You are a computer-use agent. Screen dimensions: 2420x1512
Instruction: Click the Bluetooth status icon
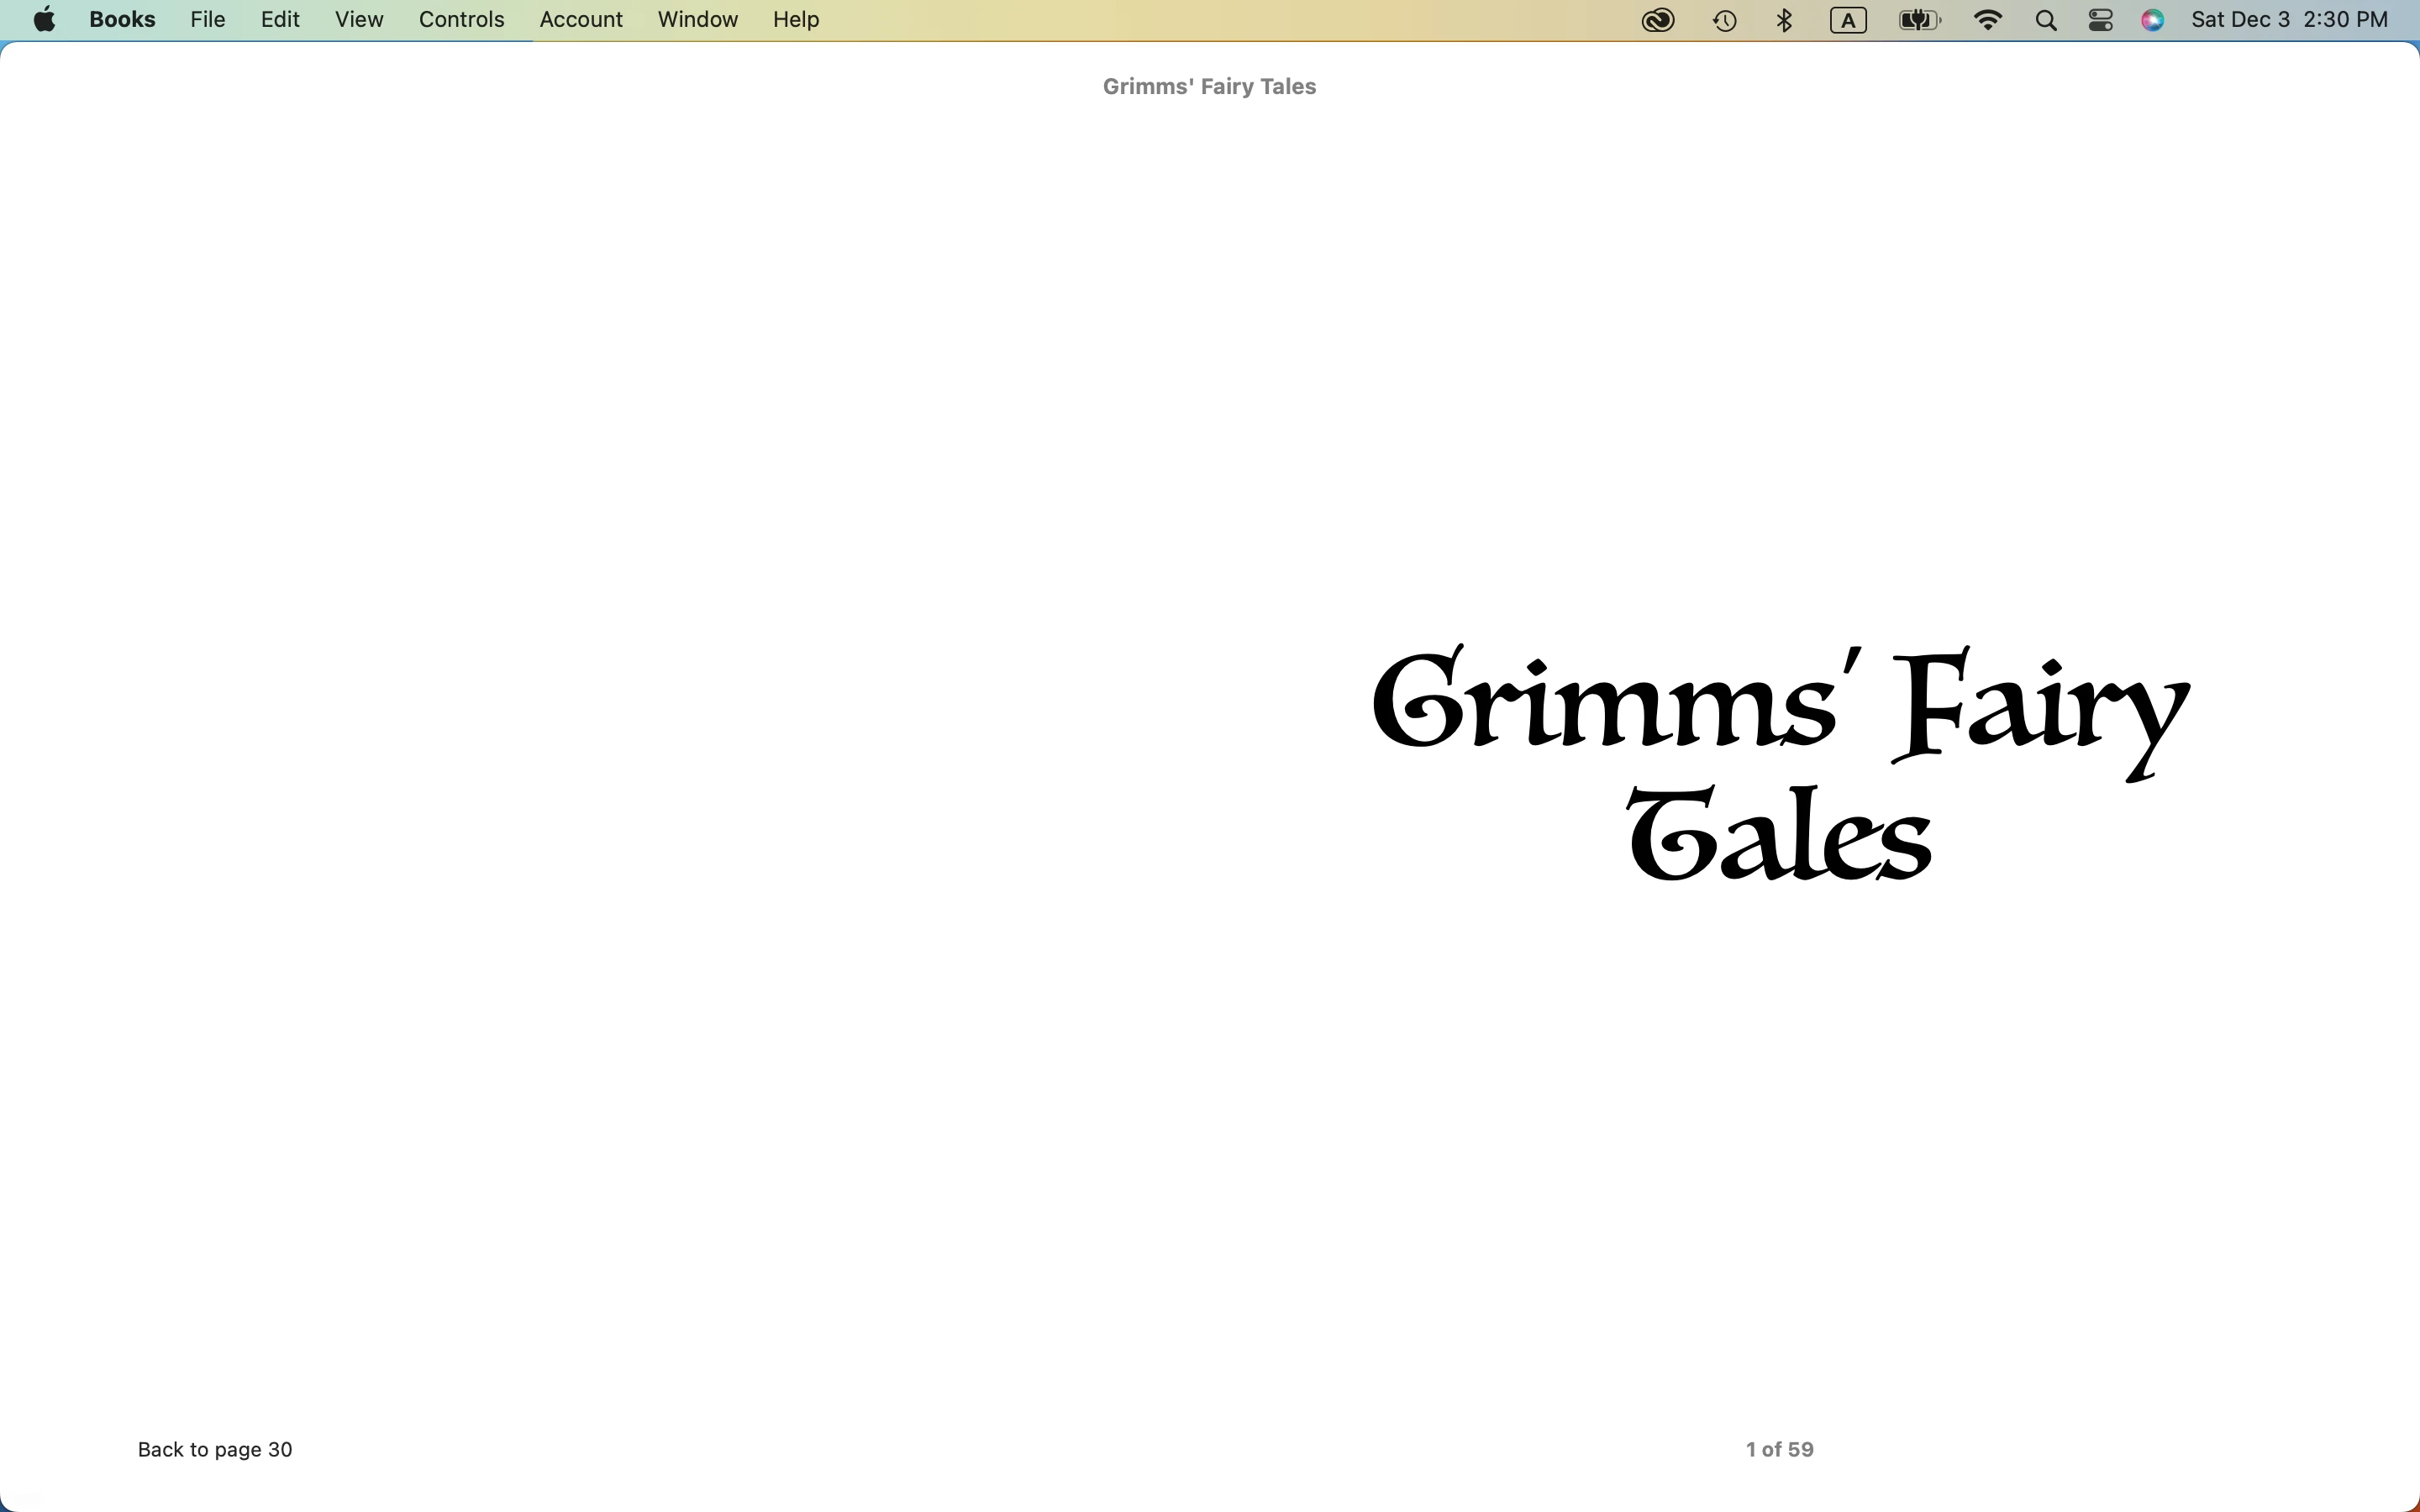1785,20
